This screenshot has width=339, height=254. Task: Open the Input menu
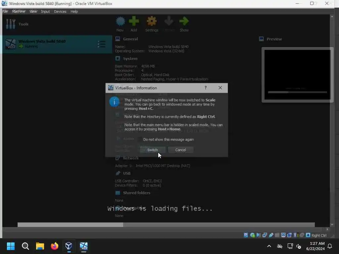pyautogui.click(x=45, y=12)
